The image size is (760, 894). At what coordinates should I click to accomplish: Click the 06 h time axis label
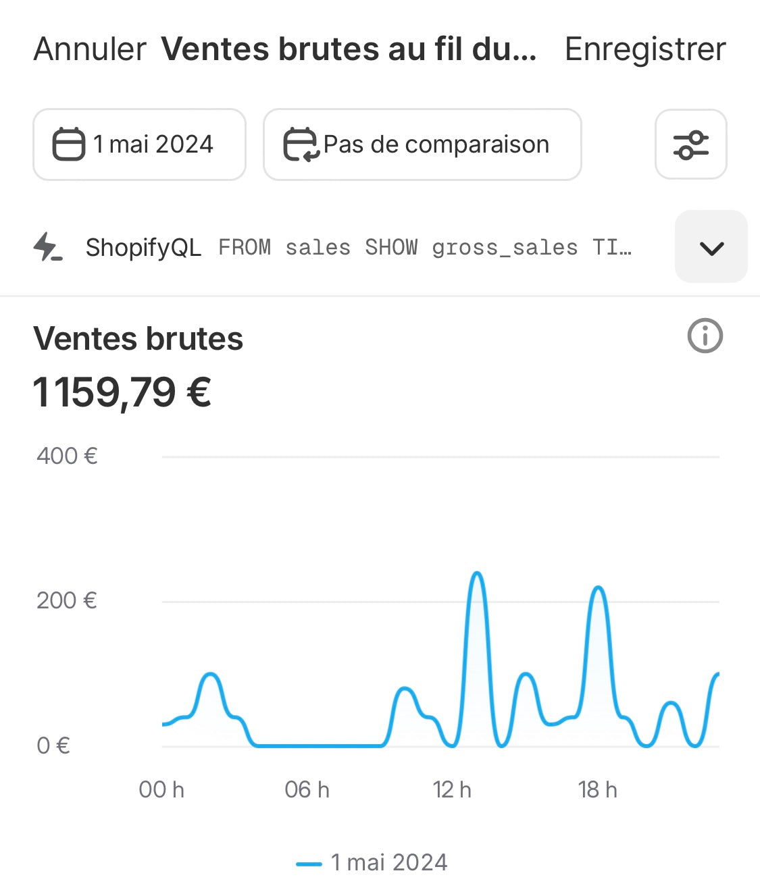point(307,789)
